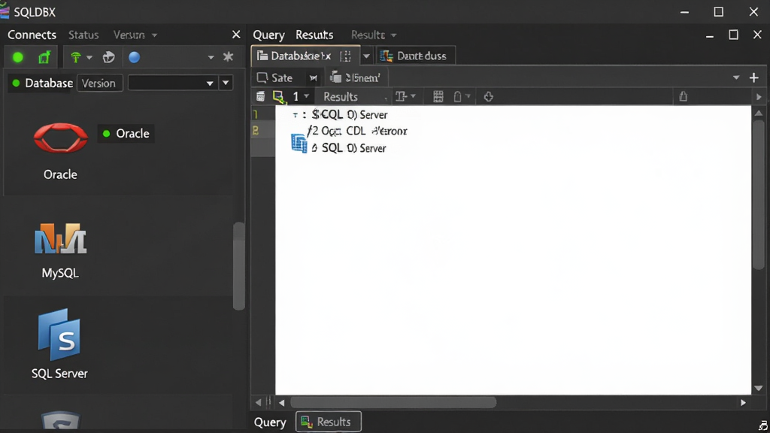Click the Version button

point(99,83)
